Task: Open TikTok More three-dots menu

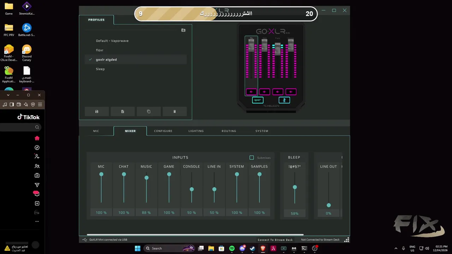Action: pyautogui.click(x=37, y=222)
